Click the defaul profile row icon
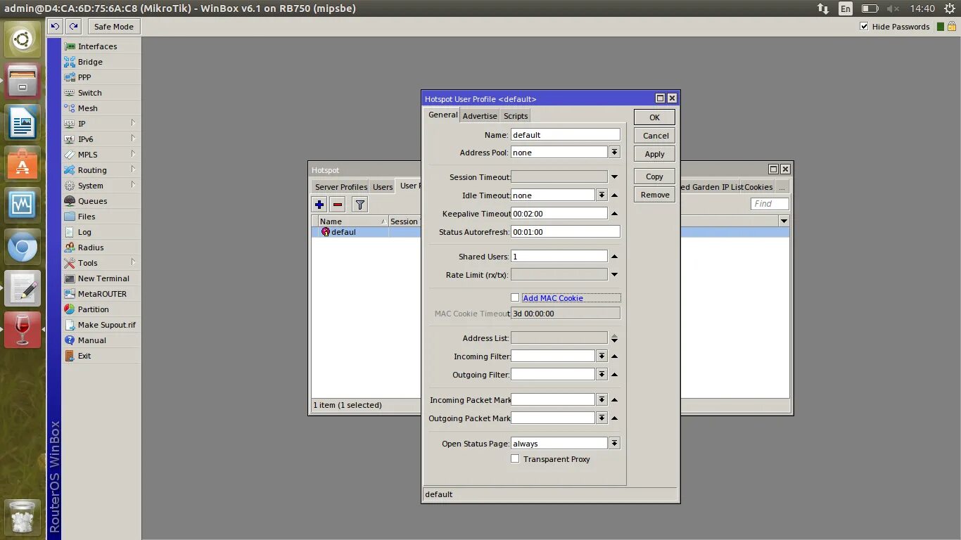The image size is (961, 540). point(325,232)
